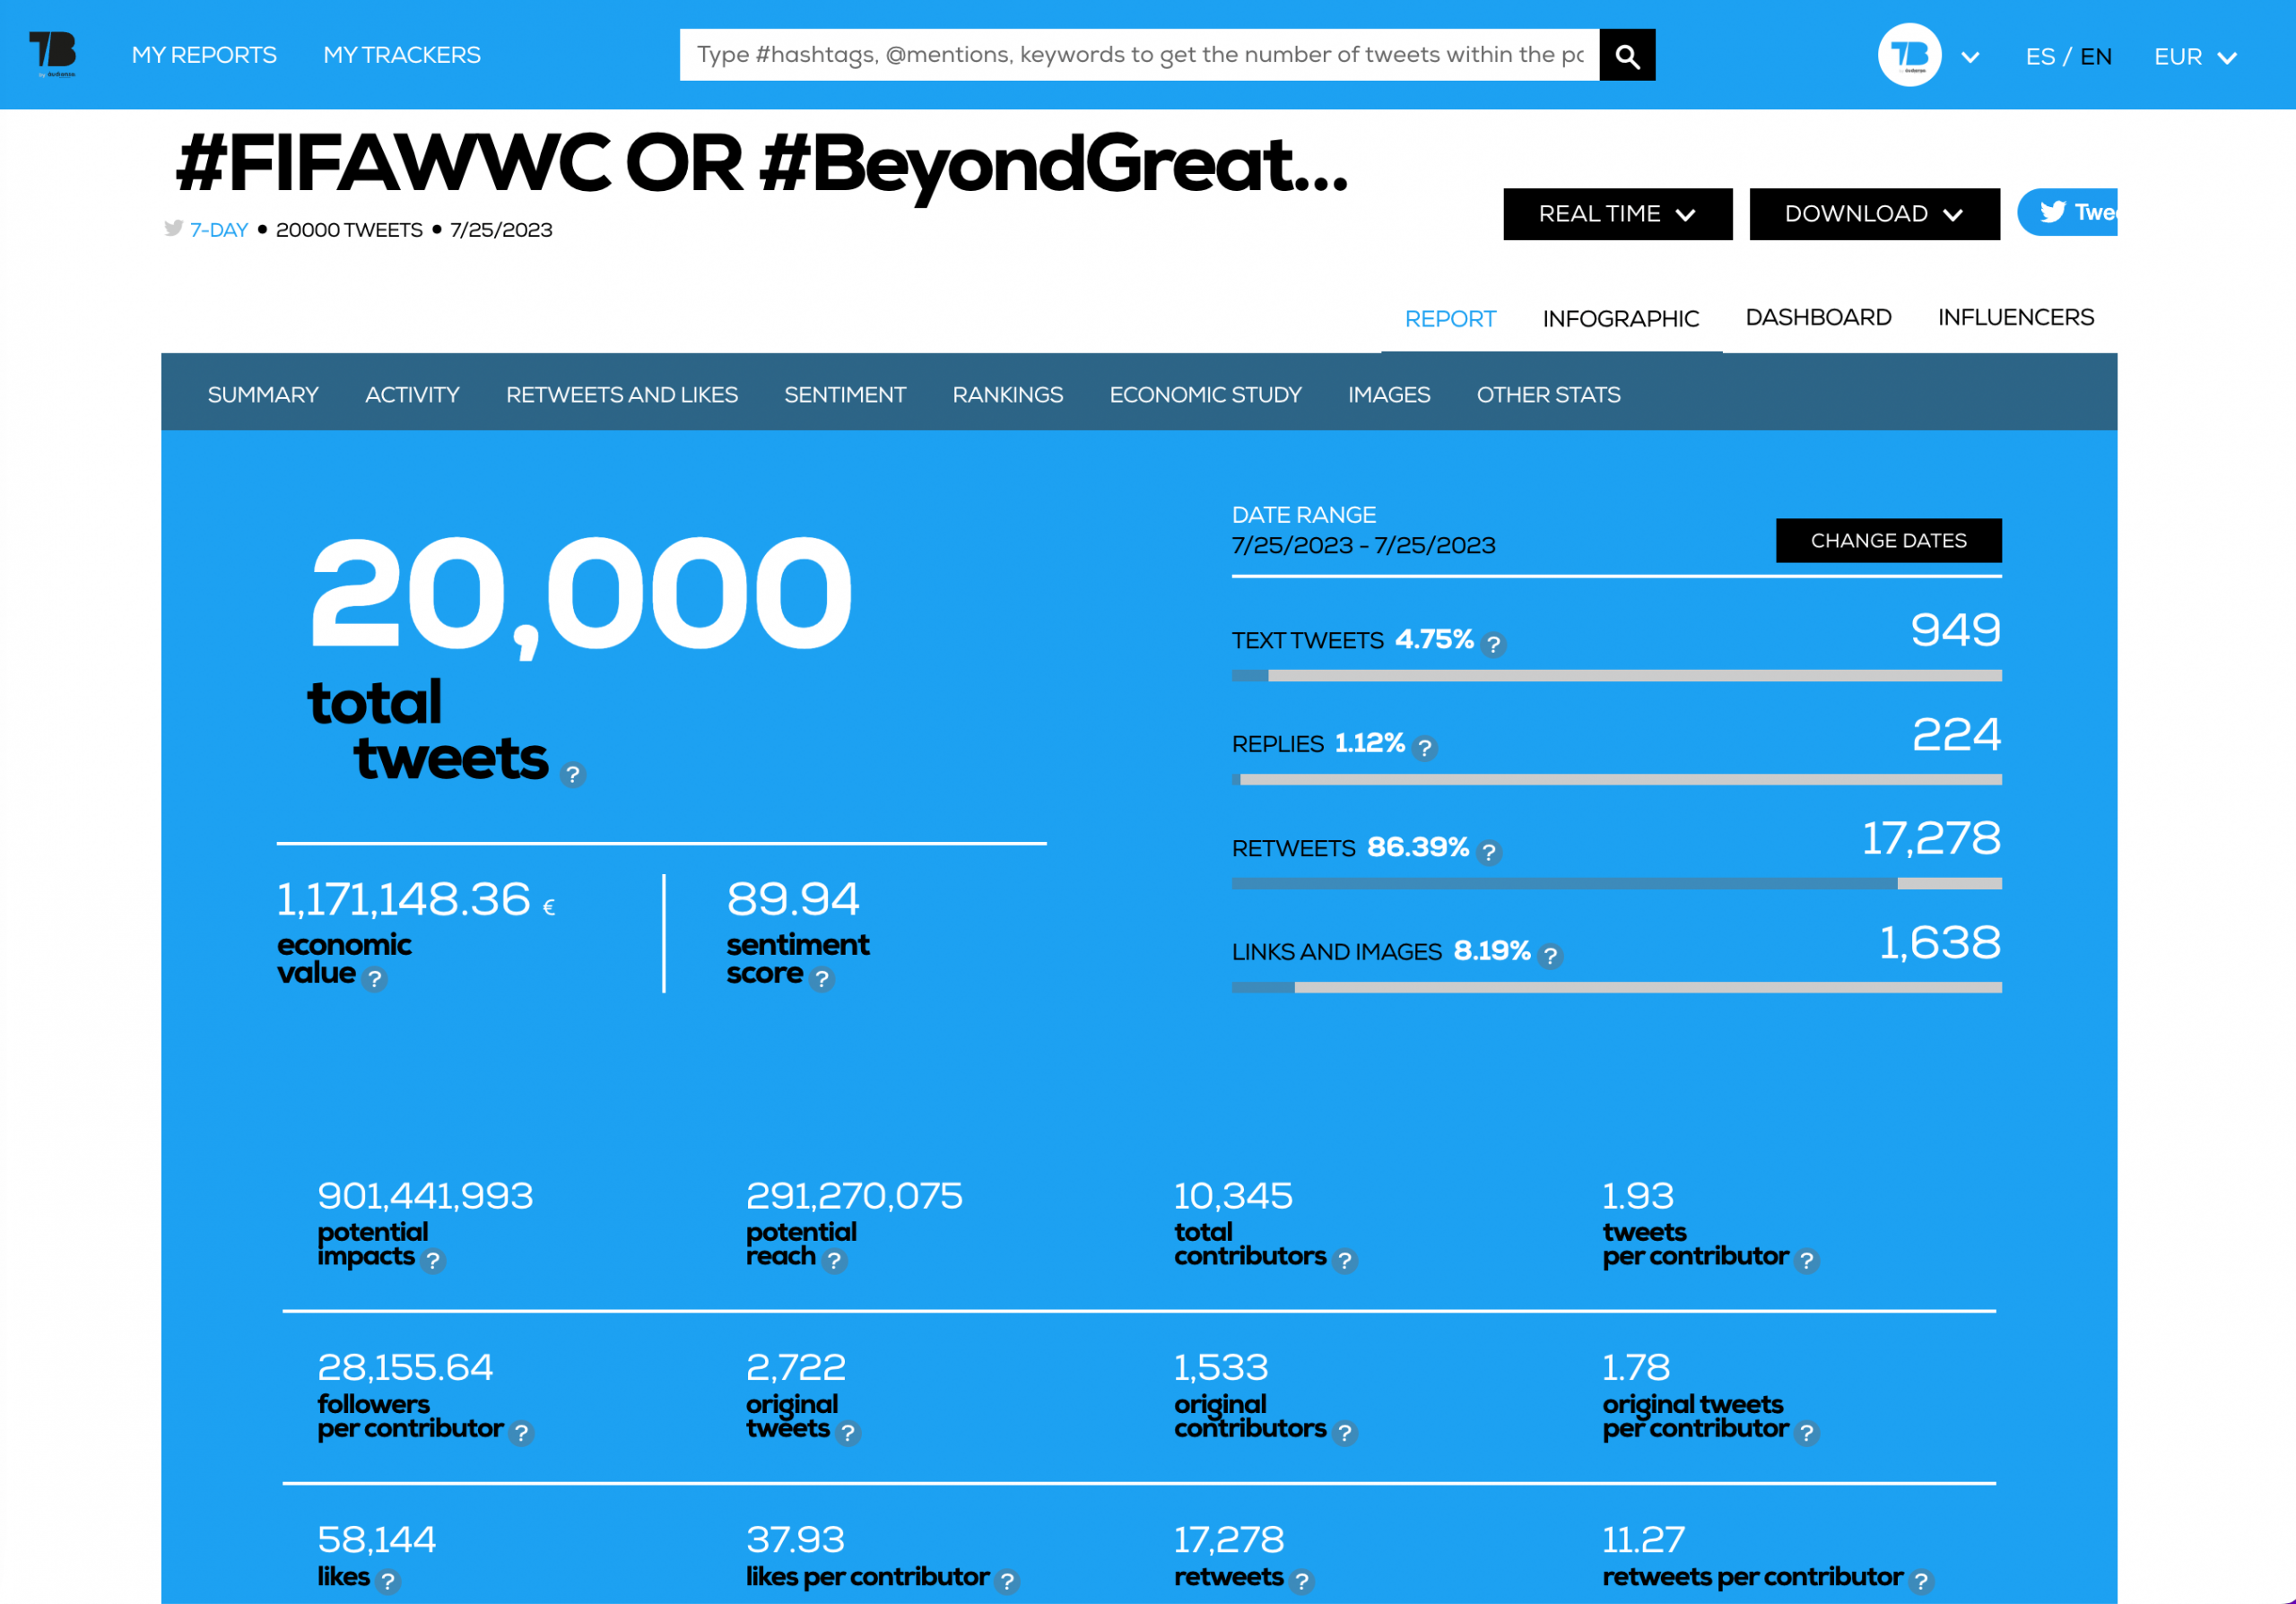Click the MY REPORTS navigation link
Viewport: 2296px width, 1604px height.
pyautogui.click(x=204, y=54)
